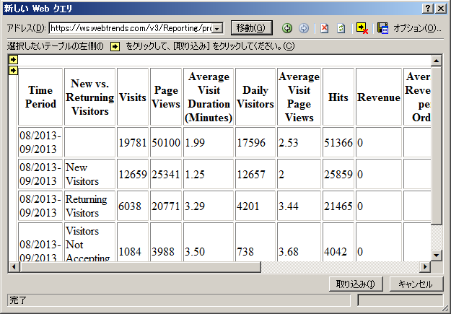Open the address URL dropdown list
The width and height of the screenshot is (451, 314).
point(217,28)
